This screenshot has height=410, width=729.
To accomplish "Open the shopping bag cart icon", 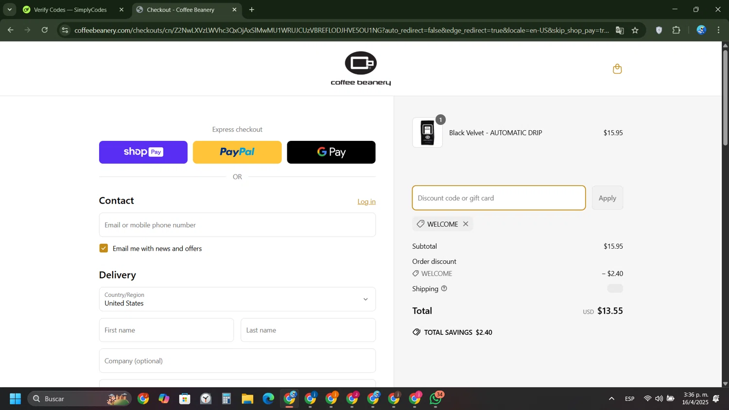I will point(617,69).
